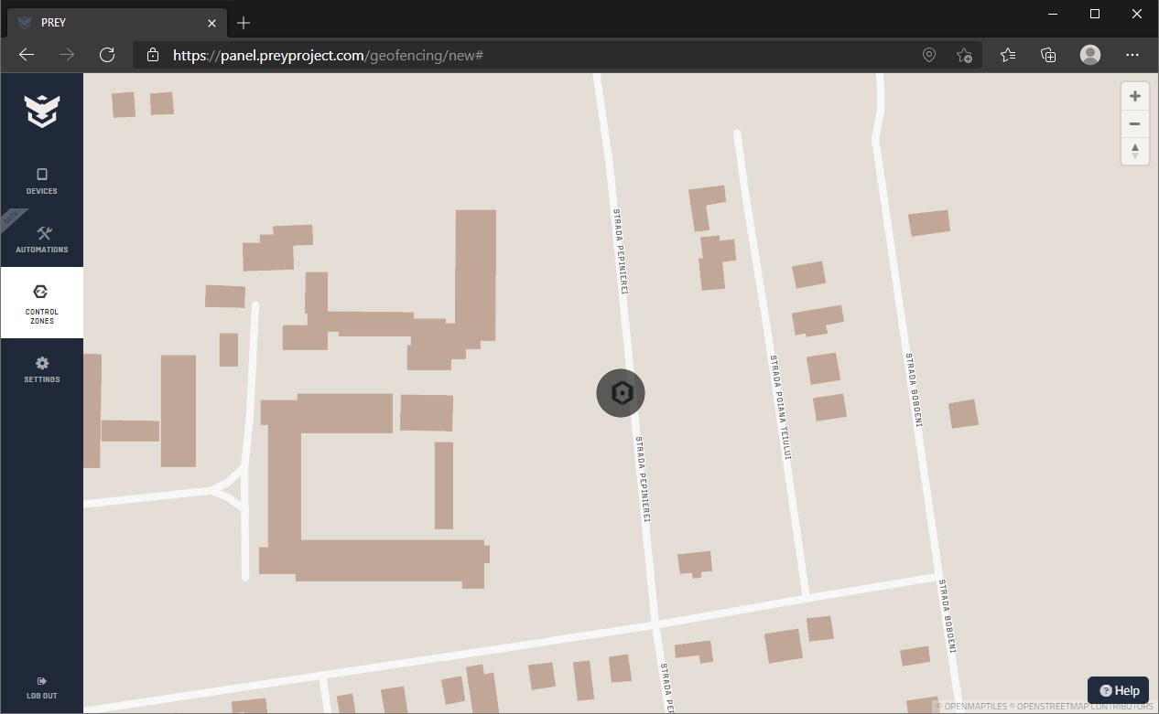Image resolution: width=1159 pixels, height=714 pixels.
Task: Open the Devices section
Action: pyautogui.click(x=42, y=181)
